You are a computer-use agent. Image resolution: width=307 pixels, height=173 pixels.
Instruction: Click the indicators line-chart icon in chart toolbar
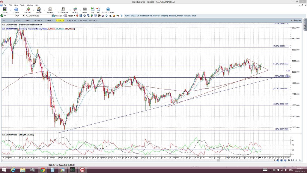pyautogui.click(x=103, y=16)
